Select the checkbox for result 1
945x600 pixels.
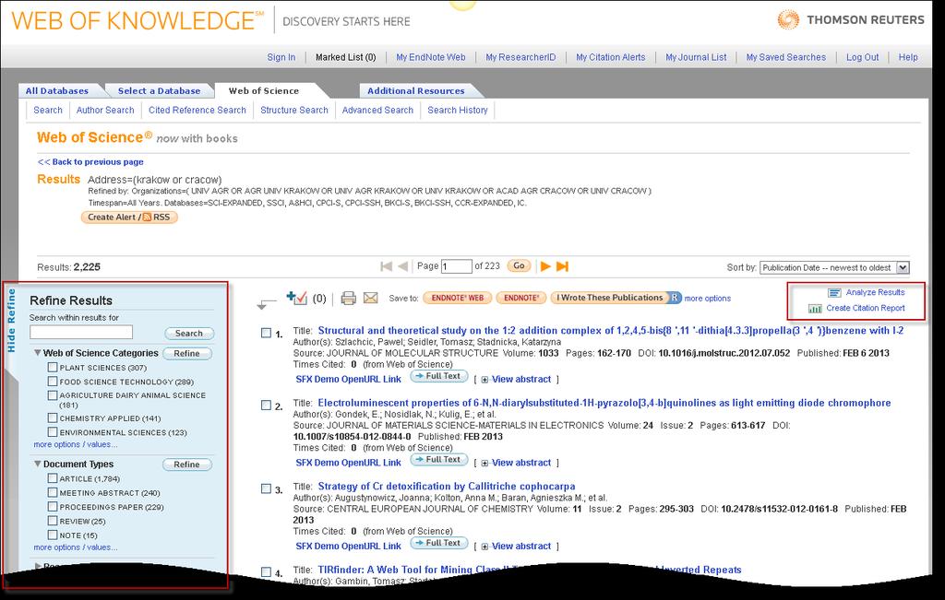[x=266, y=333]
